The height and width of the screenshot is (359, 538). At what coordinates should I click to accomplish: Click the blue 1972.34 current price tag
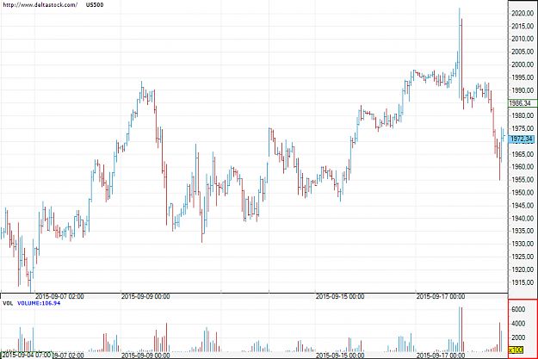click(521, 139)
